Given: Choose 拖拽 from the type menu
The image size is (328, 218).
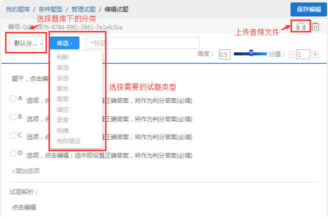Looking at the screenshot, I should (62, 130).
